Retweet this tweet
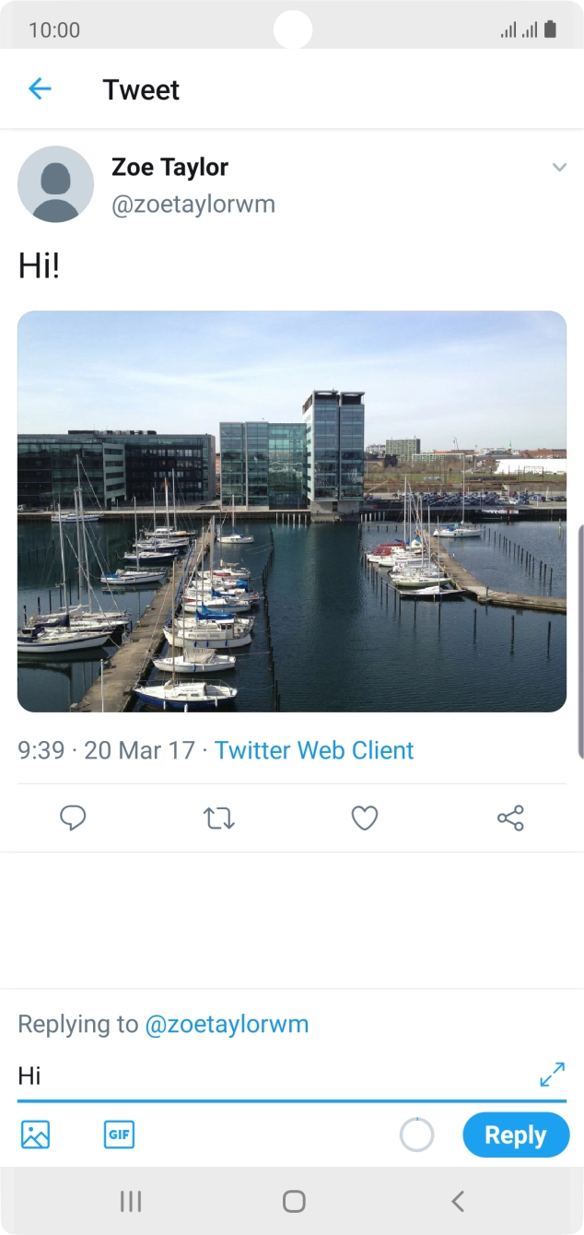 [x=219, y=817]
